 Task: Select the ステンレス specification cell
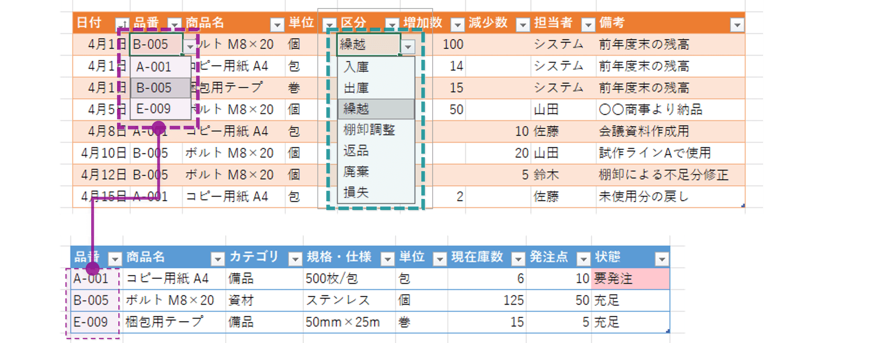(x=349, y=300)
